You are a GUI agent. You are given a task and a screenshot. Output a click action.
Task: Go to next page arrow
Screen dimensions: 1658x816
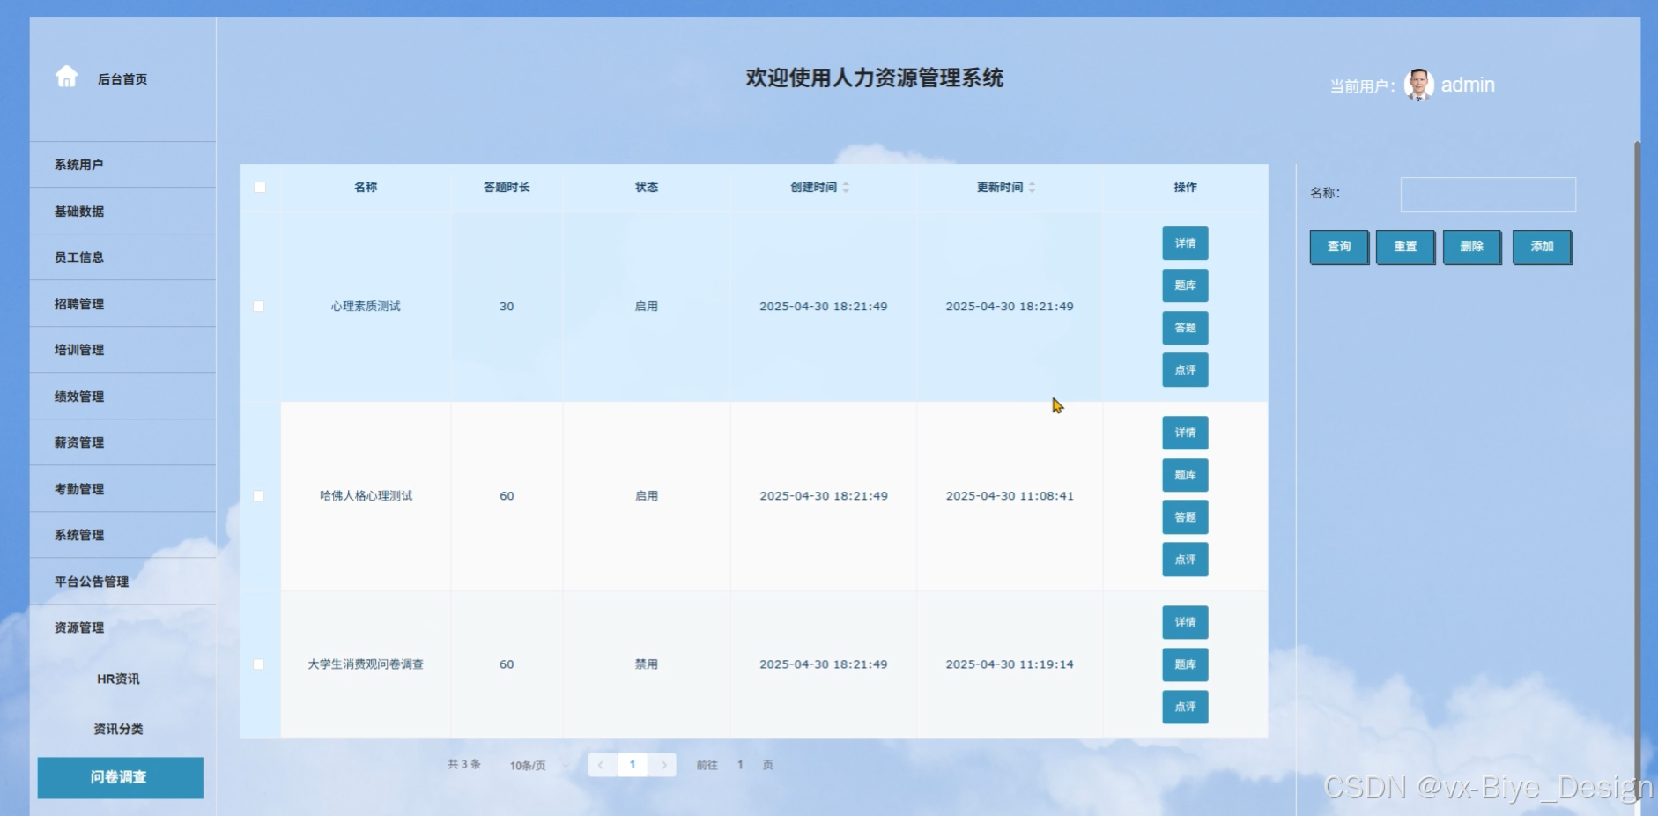[x=663, y=765]
